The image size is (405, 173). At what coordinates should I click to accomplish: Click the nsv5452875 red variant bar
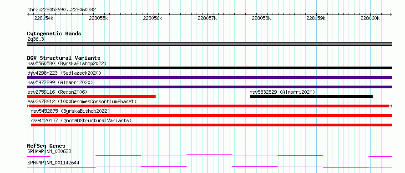(212, 115)
